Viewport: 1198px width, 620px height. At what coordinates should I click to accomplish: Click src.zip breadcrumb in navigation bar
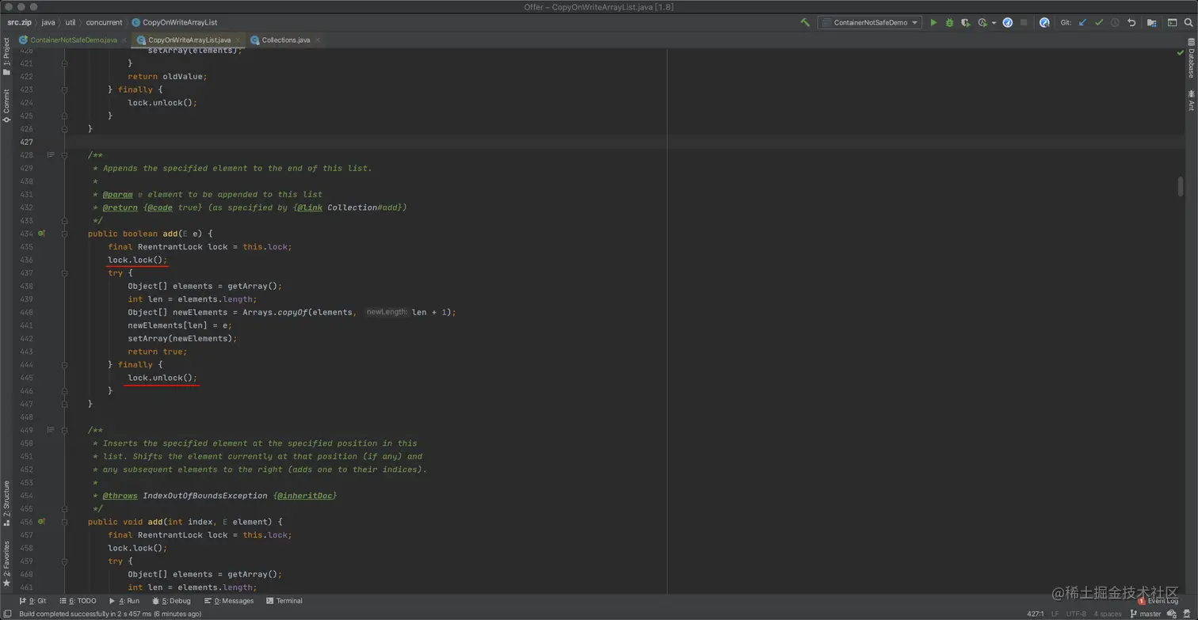click(x=20, y=23)
